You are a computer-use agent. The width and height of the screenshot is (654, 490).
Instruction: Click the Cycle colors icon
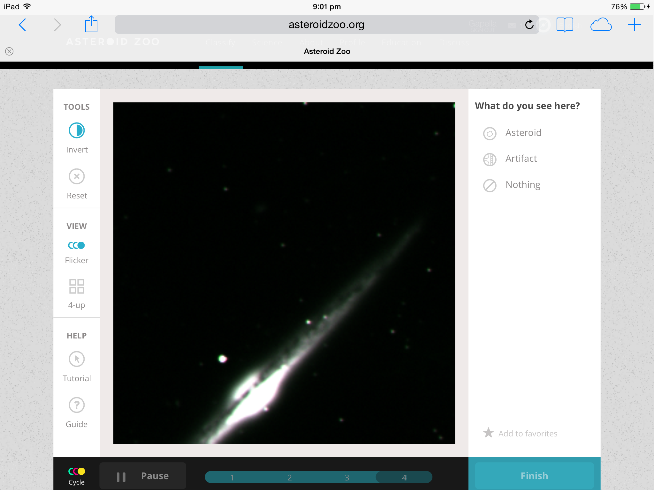coord(77,471)
